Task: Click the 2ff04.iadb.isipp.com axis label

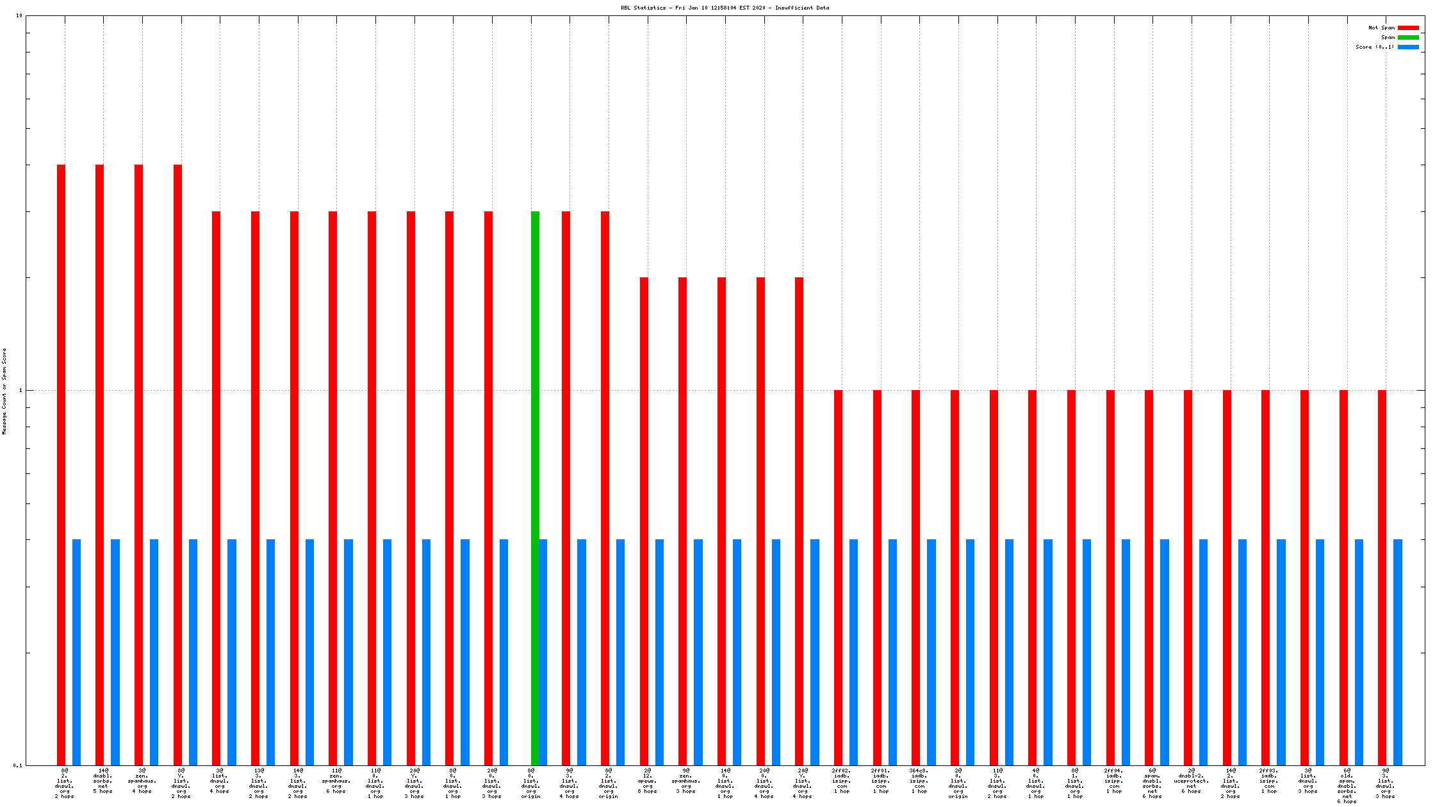Action: coord(1113,781)
